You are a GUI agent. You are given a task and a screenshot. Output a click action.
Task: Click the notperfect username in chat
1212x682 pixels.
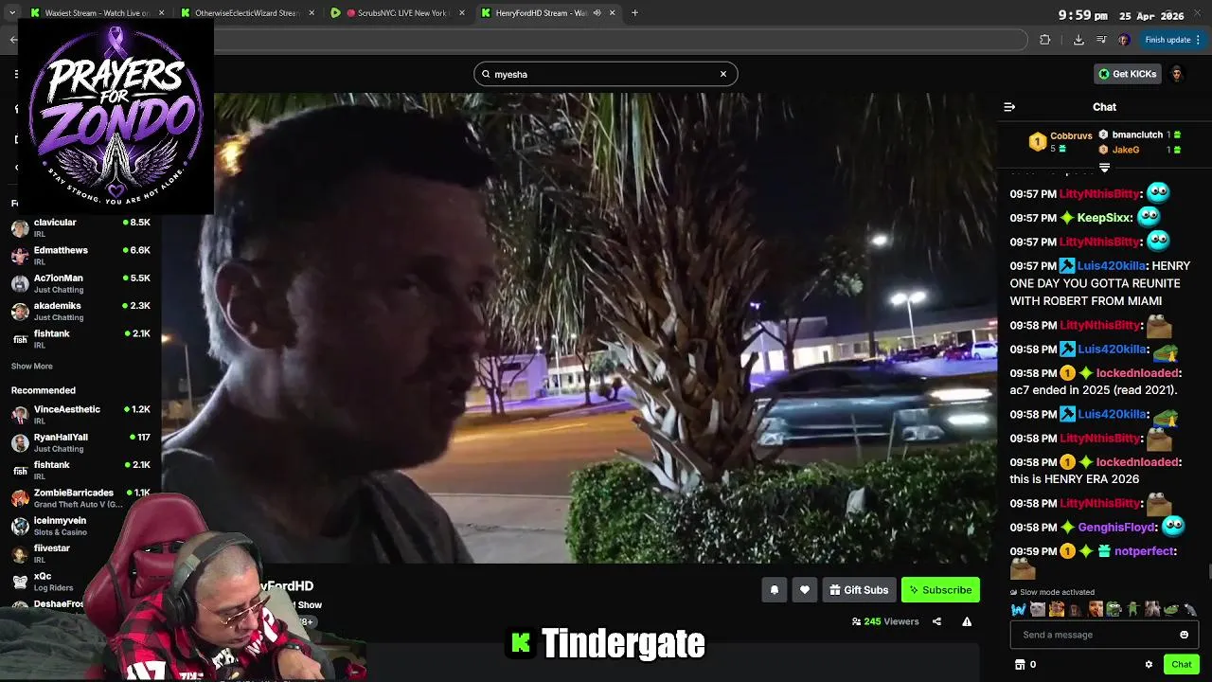1144,551
